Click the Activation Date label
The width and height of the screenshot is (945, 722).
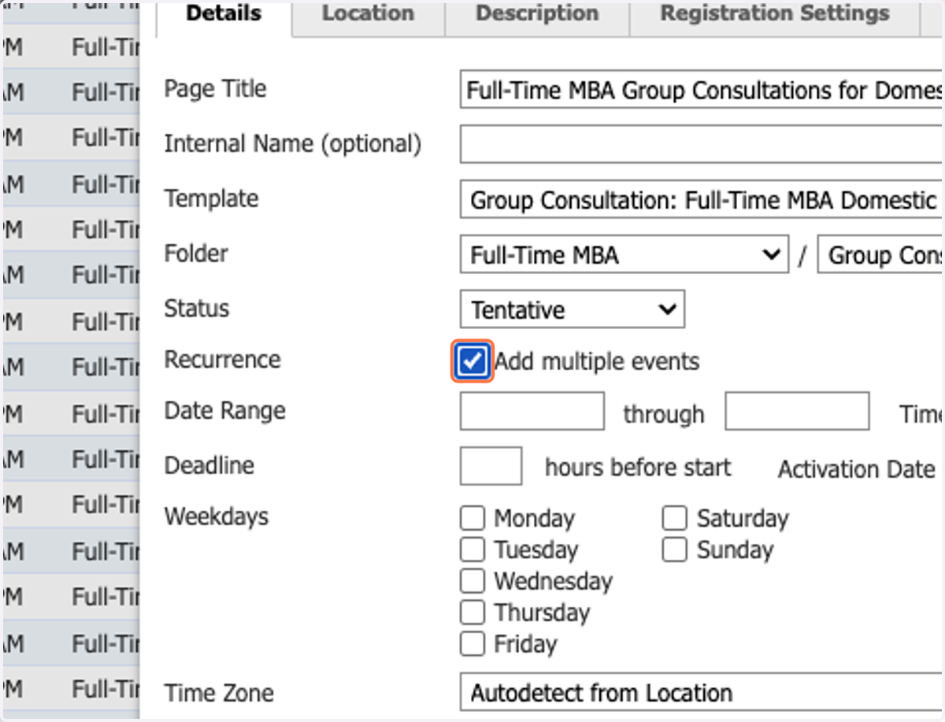[856, 469]
